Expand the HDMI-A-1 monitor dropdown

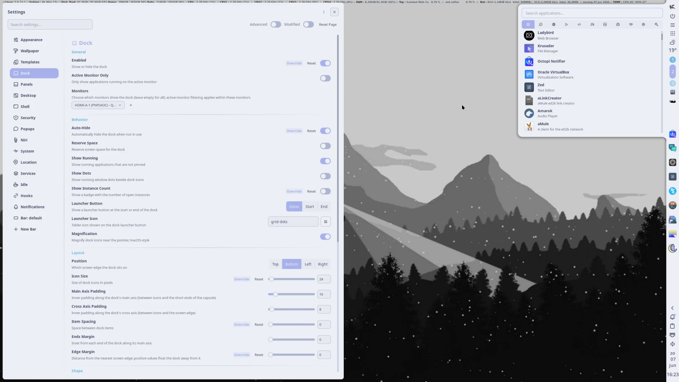[x=98, y=105]
